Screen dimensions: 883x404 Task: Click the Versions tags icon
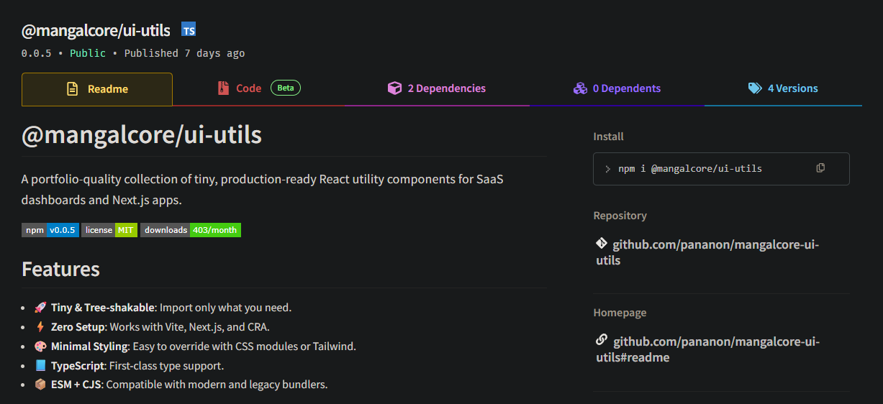755,88
